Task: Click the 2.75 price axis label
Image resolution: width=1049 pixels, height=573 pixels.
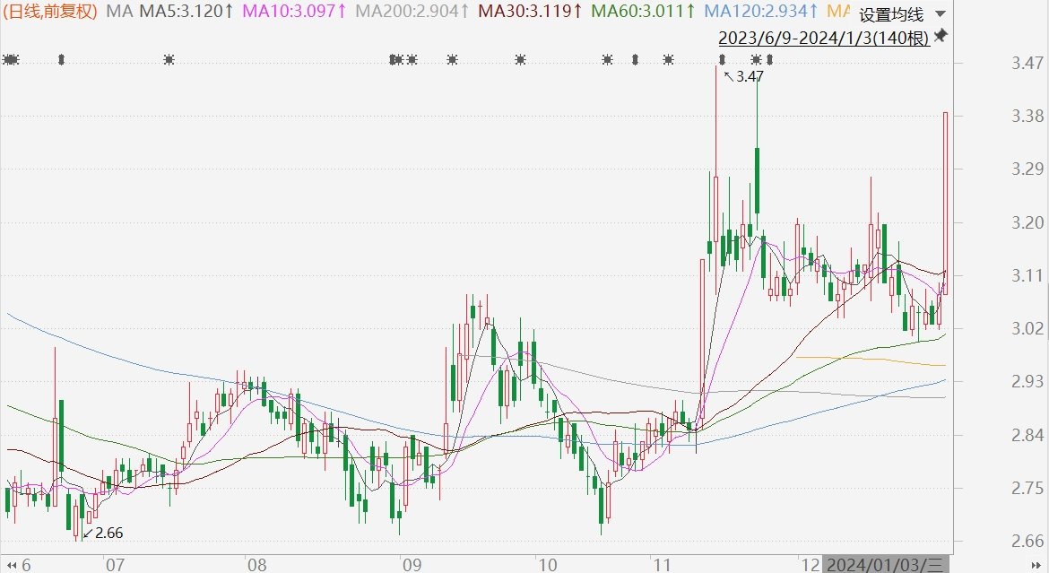Action: 1027,487
